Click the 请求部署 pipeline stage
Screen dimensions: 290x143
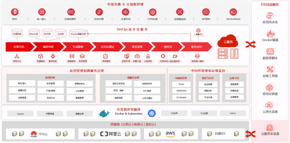click(x=137, y=47)
